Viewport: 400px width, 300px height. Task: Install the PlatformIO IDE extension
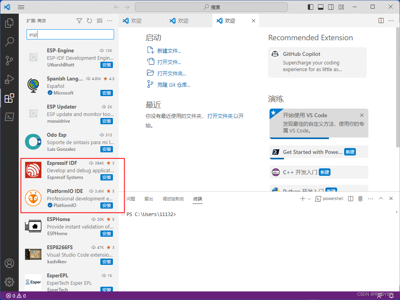click(107, 205)
